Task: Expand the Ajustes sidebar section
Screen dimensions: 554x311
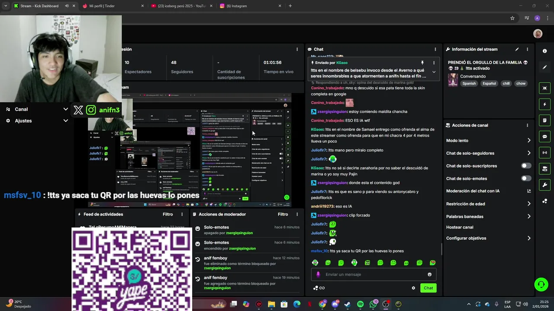Action: pos(65,121)
